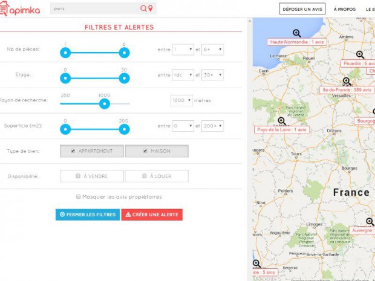Click the Auvergne region label
The height and width of the screenshot is (281, 375).
[362, 231]
